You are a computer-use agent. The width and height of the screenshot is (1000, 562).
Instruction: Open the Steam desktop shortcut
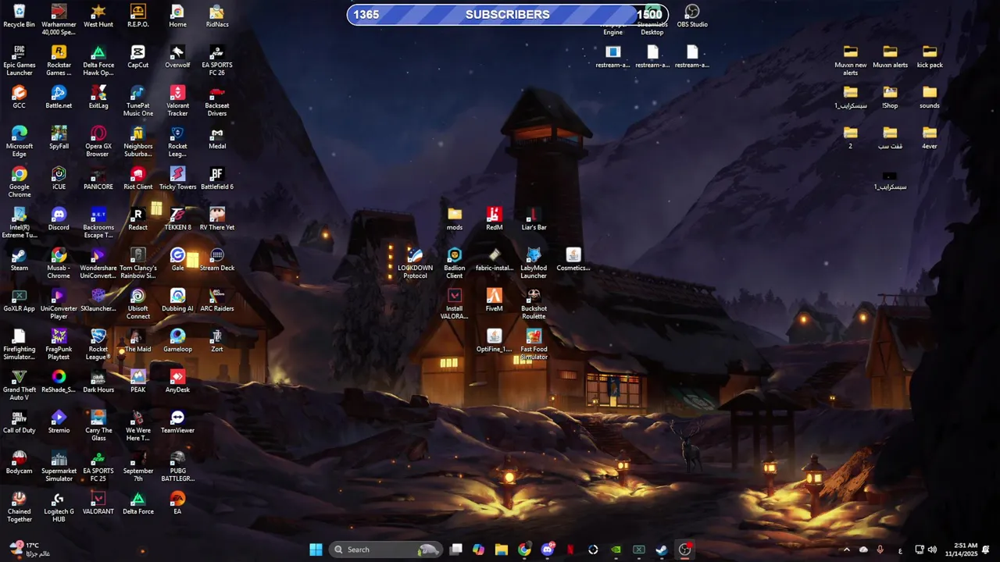20,259
